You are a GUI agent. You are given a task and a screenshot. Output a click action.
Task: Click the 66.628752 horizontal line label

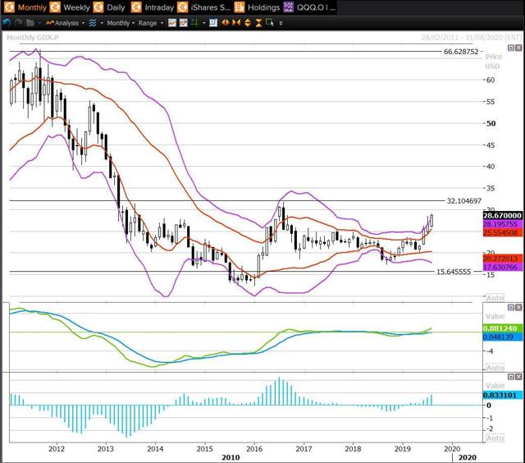pos(461,52)
